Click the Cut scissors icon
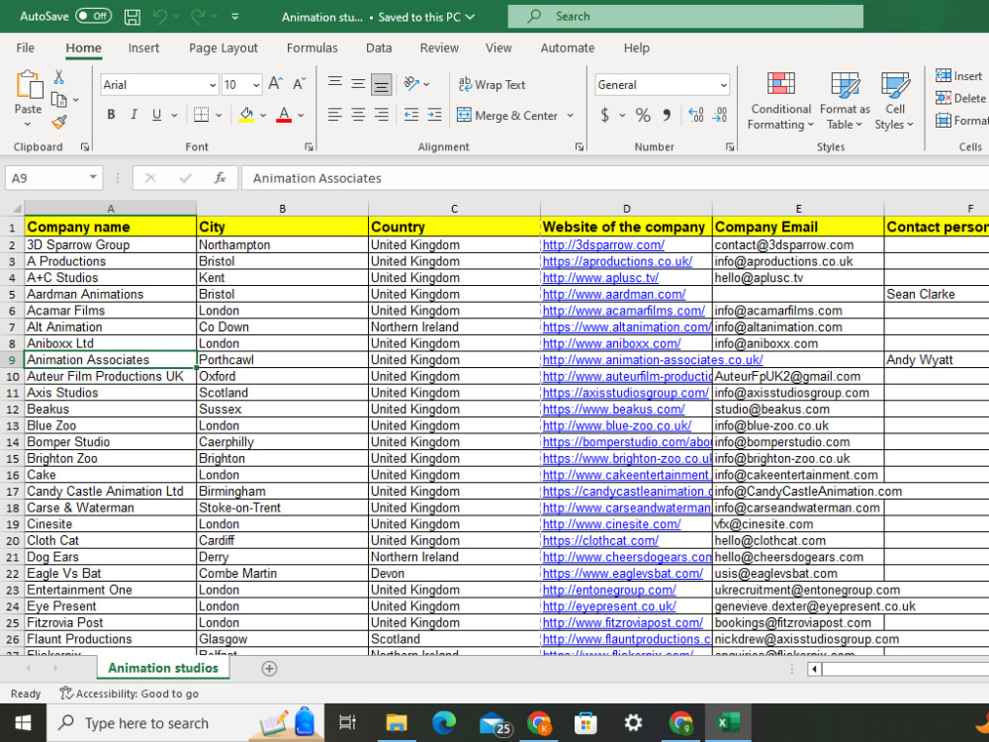The height and width of the screenshot is (742, 989). tap(58, 77)
